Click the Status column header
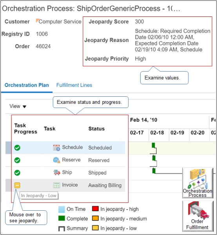This screenshot has height=235, width=217. 96,128
